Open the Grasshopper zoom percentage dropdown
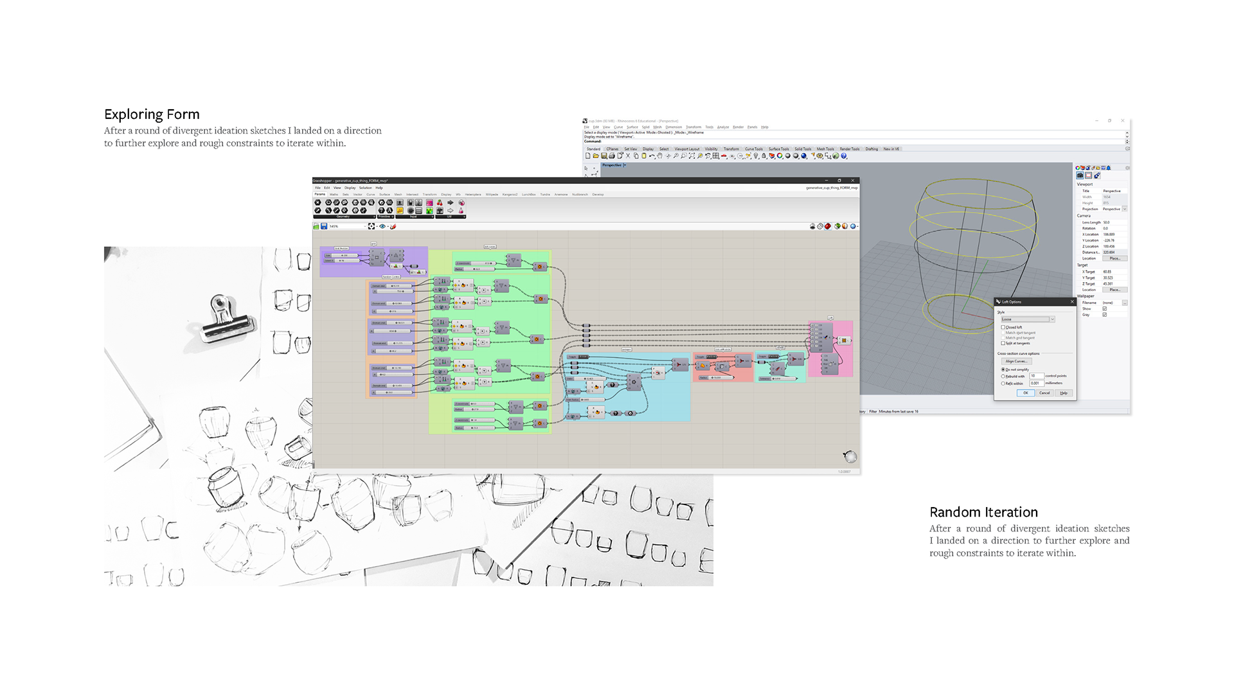This screenshot has height=694, width=1234. [365, 226]
